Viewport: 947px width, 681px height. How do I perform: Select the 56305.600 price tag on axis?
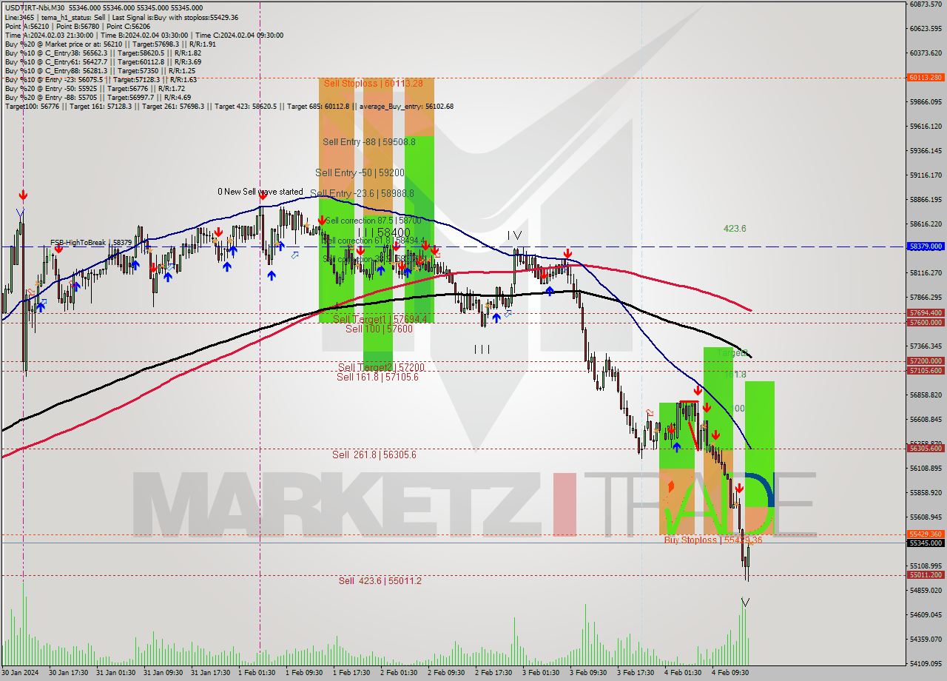[926, 448]
